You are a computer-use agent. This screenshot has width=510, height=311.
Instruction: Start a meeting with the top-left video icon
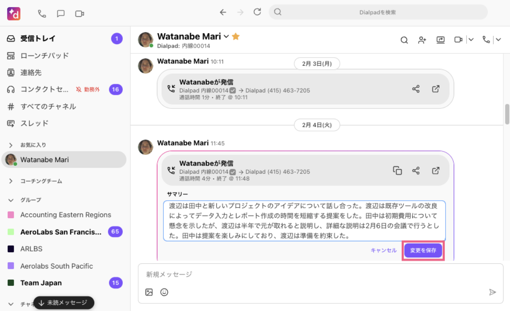[80, 14]
